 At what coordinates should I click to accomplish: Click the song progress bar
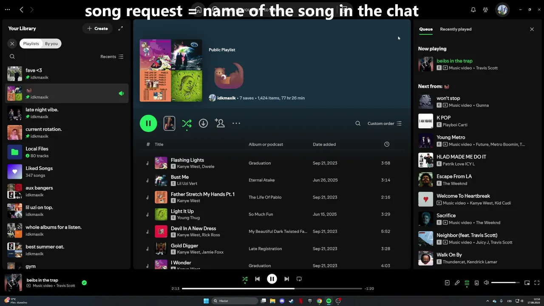tap(272, 289)
